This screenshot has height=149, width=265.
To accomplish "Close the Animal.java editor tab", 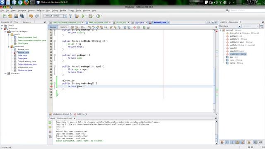I will point(168,22).
